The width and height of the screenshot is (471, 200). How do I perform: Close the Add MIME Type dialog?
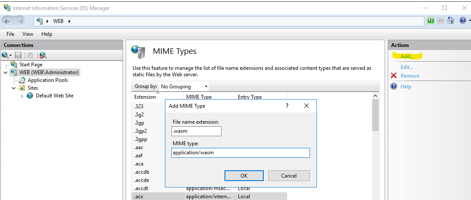pyautogui.click(x=307, y=106)
